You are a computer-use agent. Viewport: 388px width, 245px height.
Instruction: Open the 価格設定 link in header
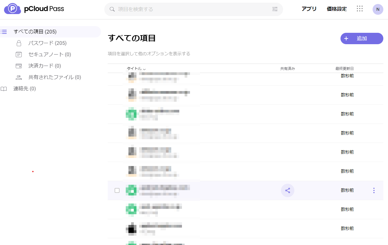tap(337, 9)
